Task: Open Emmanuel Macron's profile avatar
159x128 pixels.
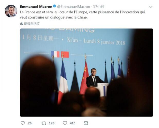Action: (11, 11)
